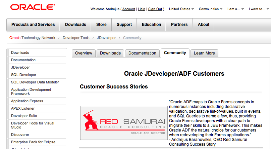Open JDeveloper in the left sidebar
The width and height of the screenshot is (271, 149).
pos(37,67)
